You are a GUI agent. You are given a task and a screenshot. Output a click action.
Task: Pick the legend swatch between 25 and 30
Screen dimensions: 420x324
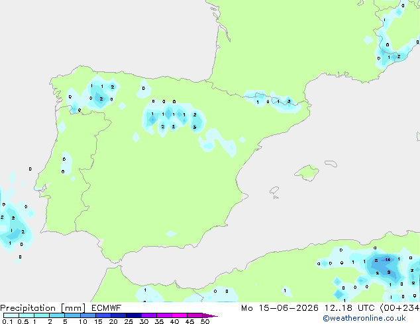coord(134,315)
